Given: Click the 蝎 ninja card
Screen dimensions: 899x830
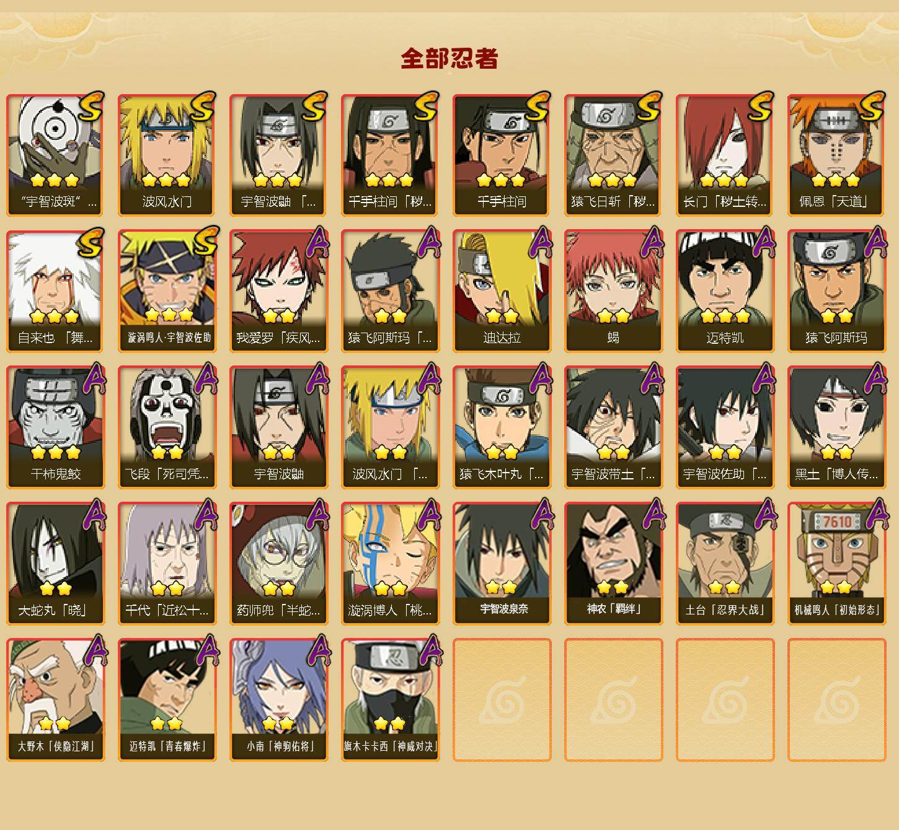Looking at the screenshot, I should coord(613,291).
